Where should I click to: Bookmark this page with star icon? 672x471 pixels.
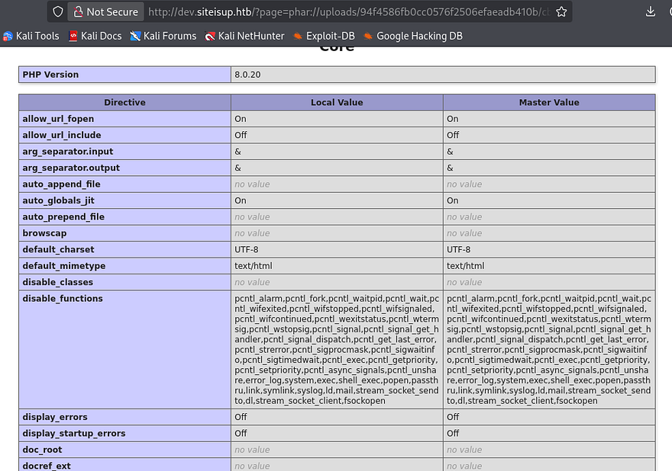(x=561, y=11)
